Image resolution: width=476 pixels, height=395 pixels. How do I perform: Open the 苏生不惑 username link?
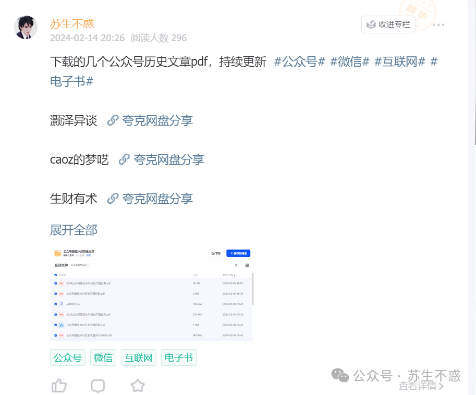pyautogui.click(x=72, y=24)
